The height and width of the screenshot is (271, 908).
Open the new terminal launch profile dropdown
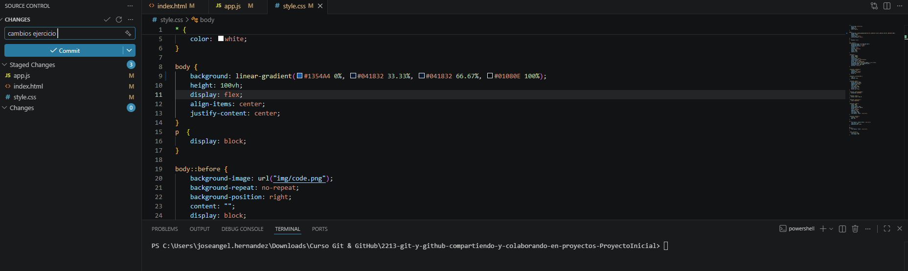point(831,228)
